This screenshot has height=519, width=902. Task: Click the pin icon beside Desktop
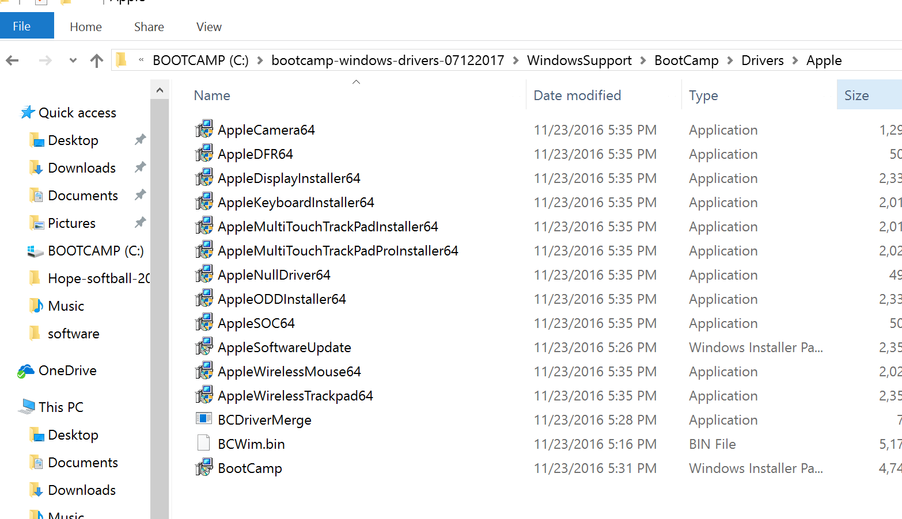point(140,139)
